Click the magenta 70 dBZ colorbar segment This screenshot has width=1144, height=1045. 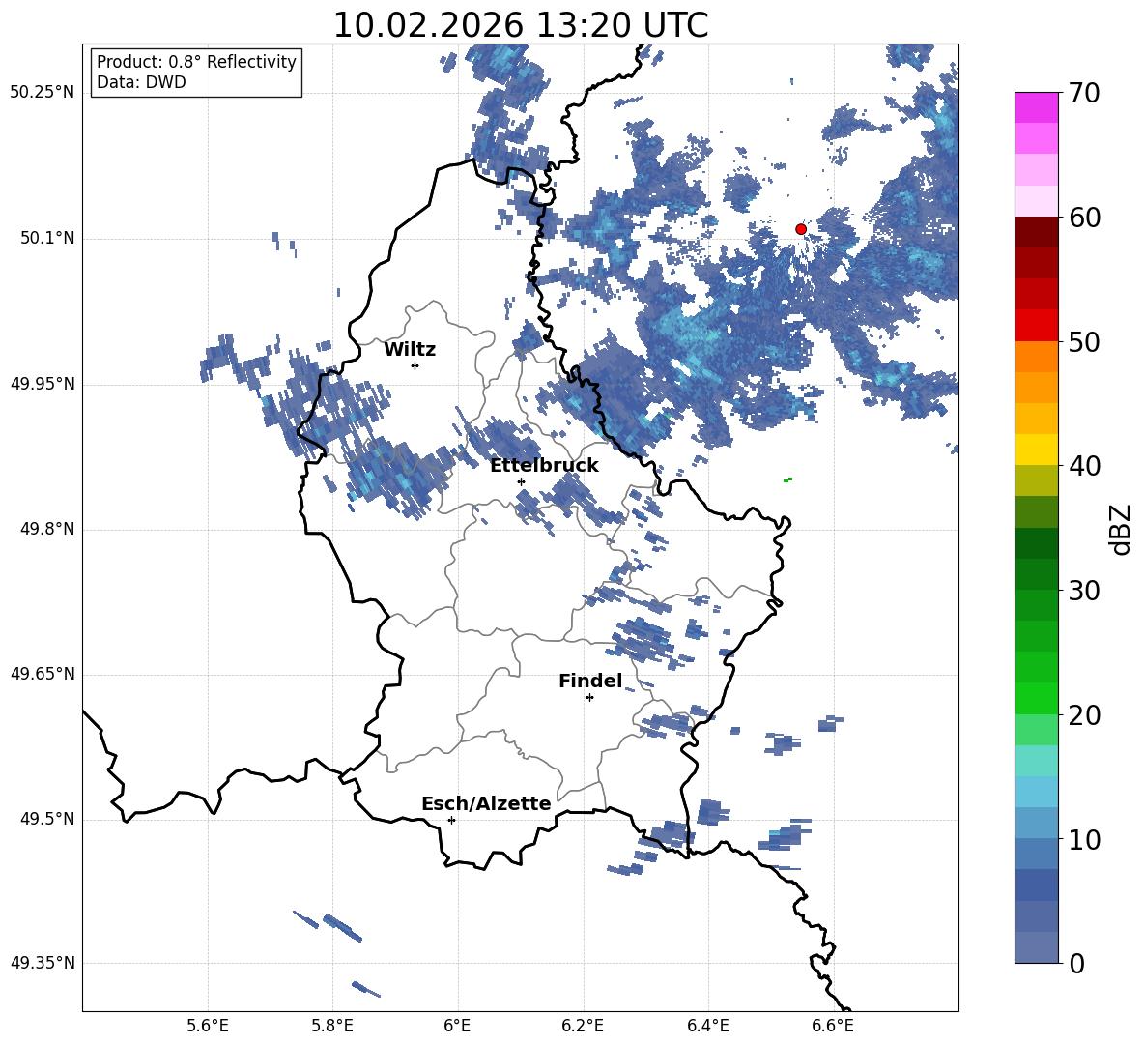(1036, 107)
